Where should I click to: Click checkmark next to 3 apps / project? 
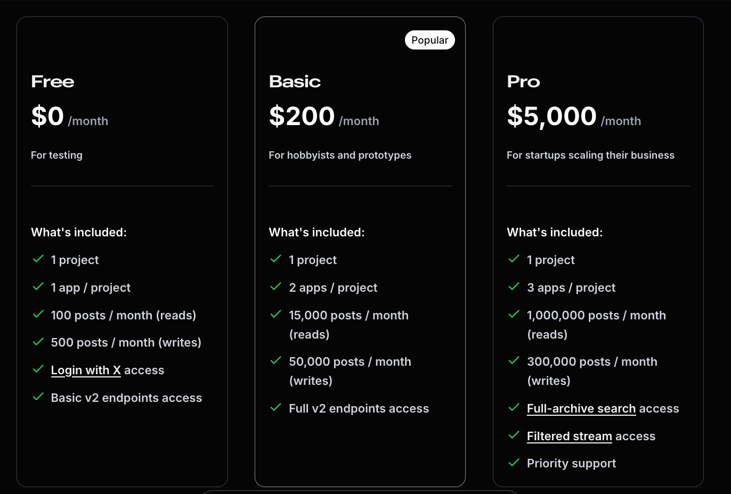(514, 287)
